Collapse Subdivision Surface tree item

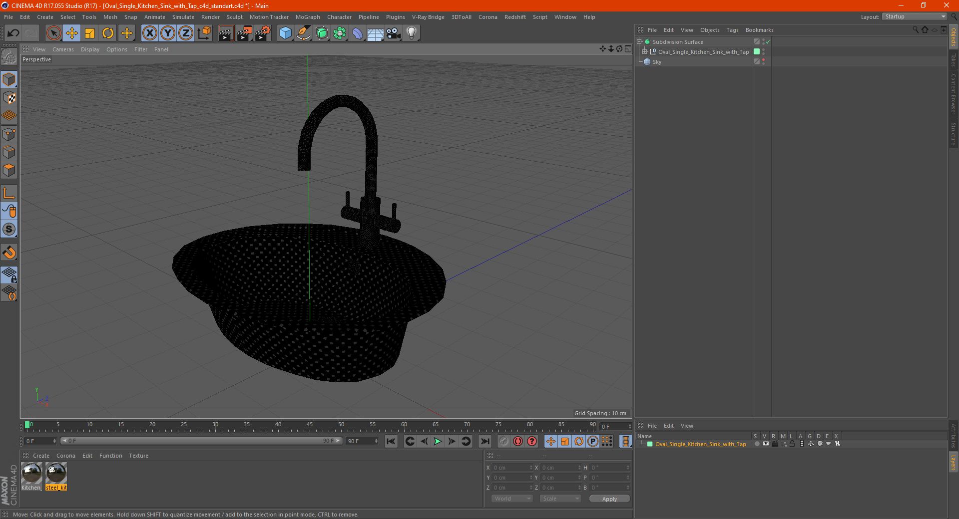click(x=639, y=42)
